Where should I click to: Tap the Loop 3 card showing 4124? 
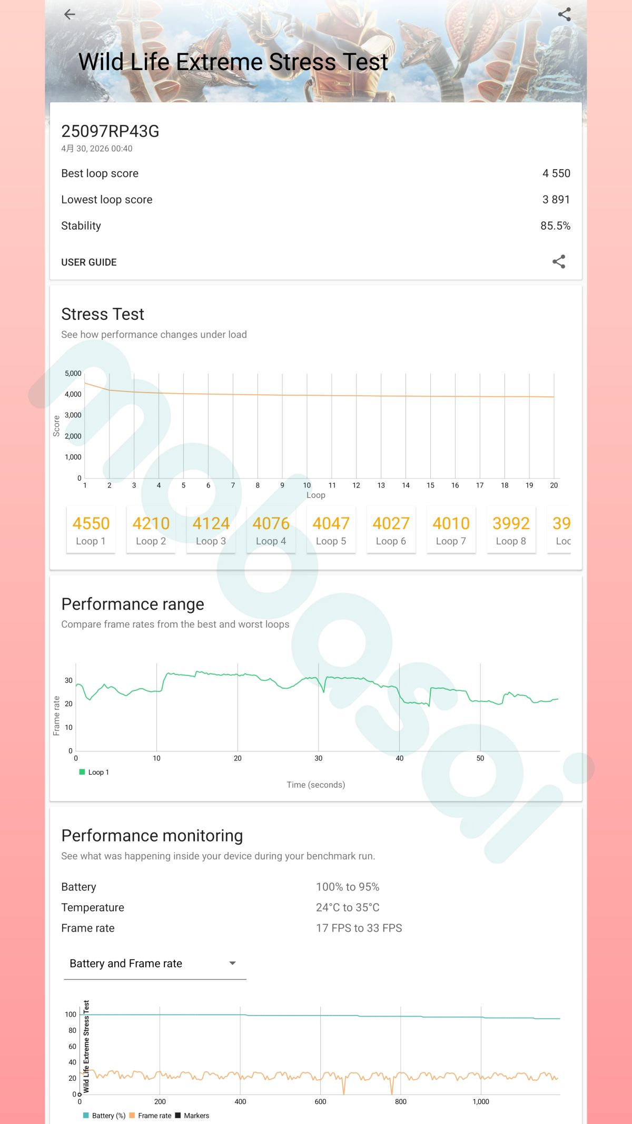click(x=211, y=530)
